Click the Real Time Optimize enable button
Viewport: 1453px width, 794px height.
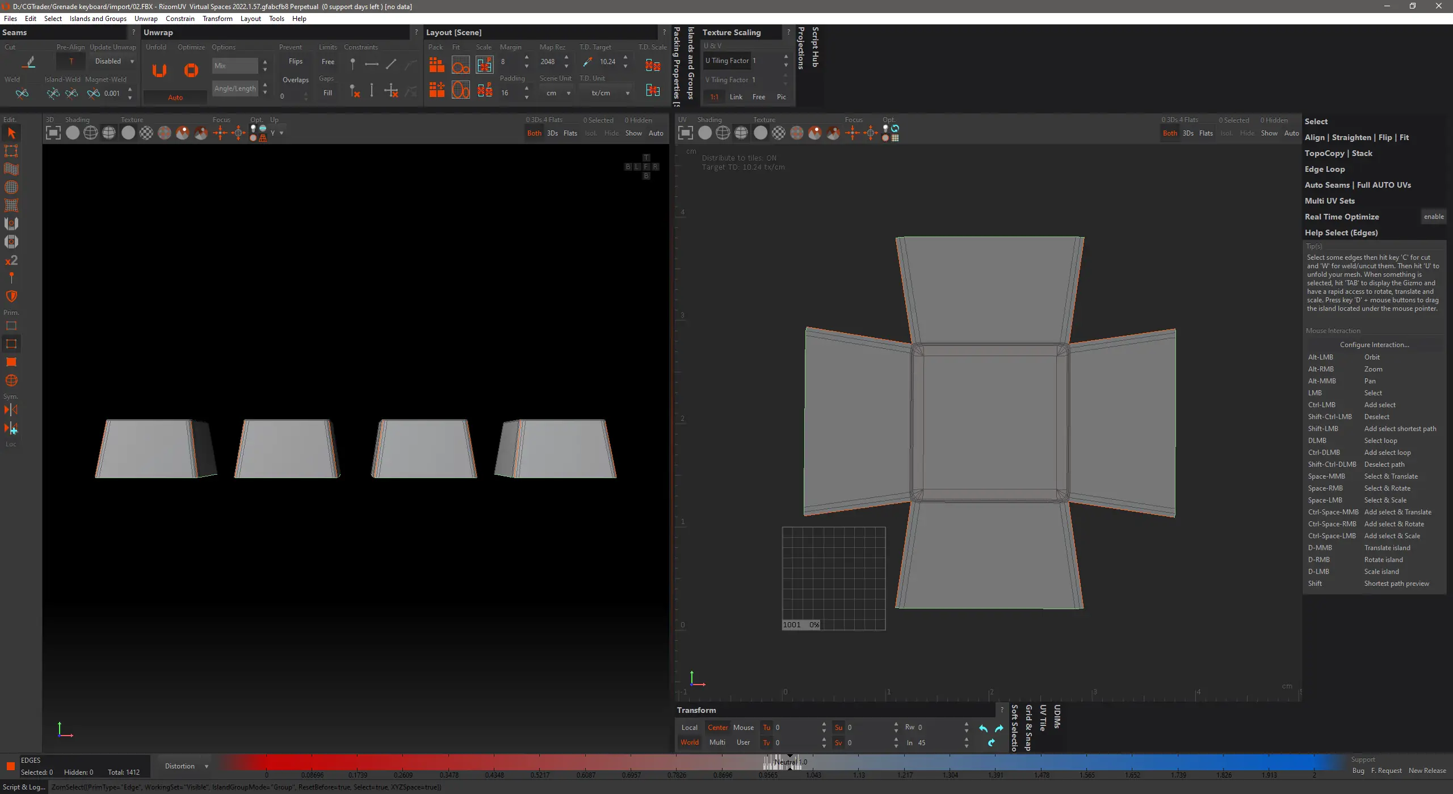click(1434, 217)
